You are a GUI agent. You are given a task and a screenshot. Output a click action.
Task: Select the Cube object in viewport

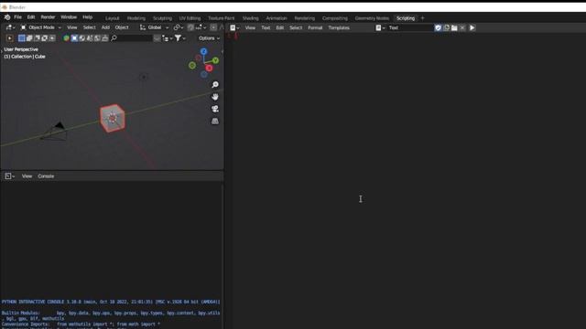click(113, 118)
